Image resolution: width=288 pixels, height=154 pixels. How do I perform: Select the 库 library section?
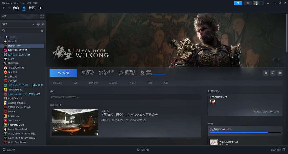(24, 8)
